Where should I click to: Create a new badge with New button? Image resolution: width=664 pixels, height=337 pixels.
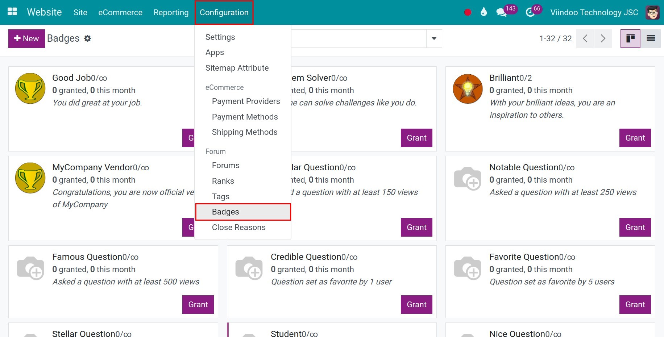click(26, 38)
